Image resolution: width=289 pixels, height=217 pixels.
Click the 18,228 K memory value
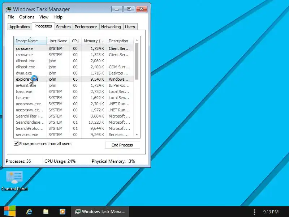pos(96,122)
